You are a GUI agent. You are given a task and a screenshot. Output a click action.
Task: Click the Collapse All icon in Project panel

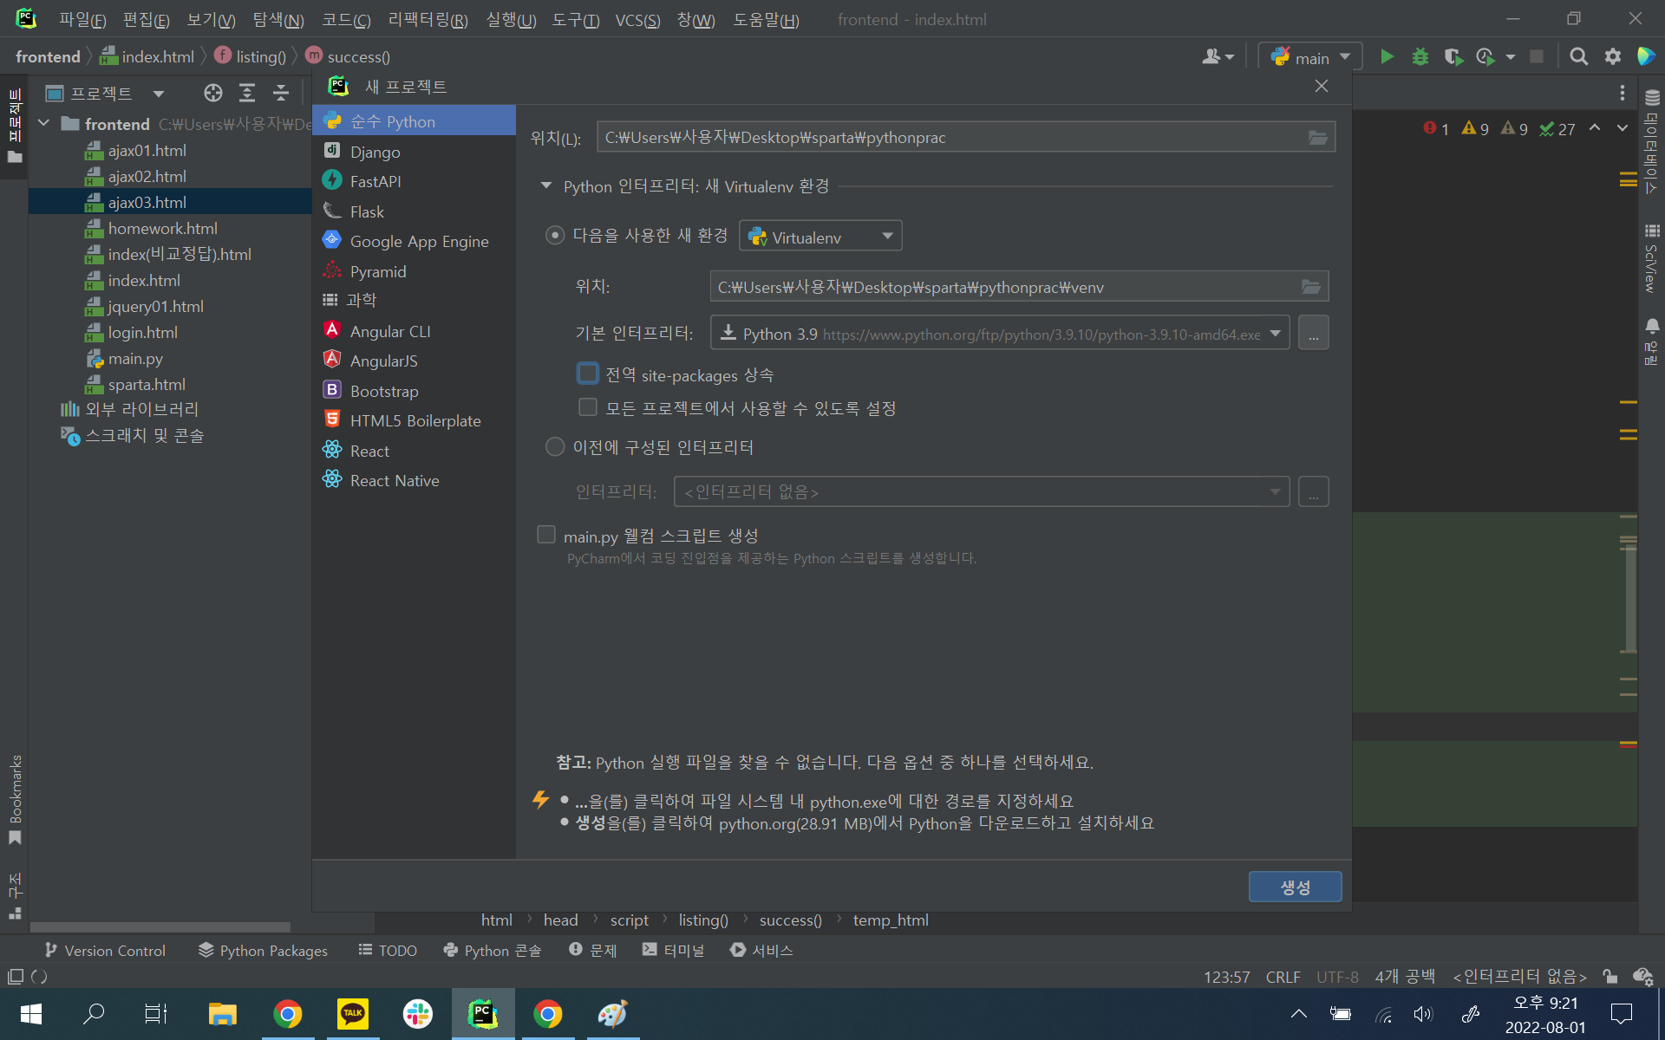280,93
